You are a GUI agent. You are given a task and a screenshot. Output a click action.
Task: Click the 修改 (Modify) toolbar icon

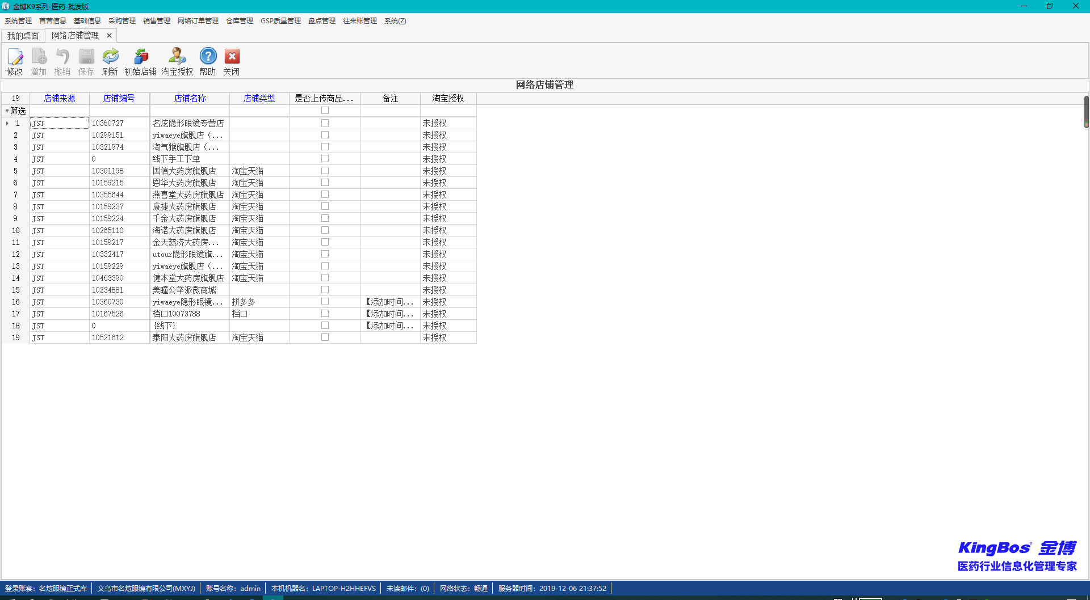15,57
